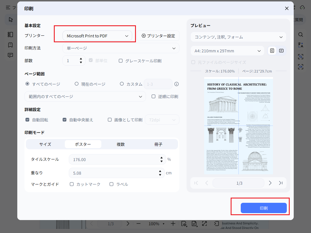Screen dimensions: 311x233
Task: Expand the pages-in-range subset dropdown
Action: click(x=85, y=96)
